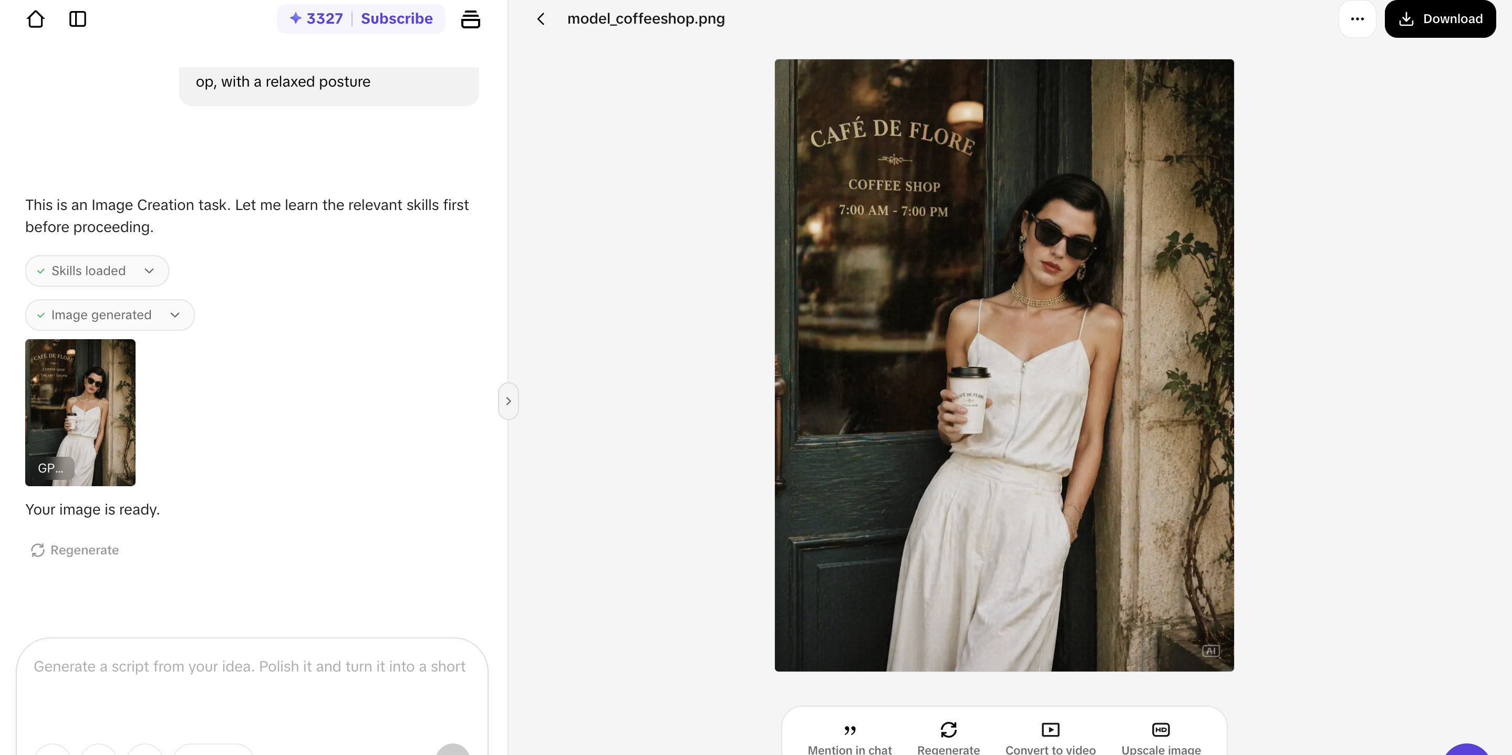1512x755 pixels.
Task: Open the generated coffee shop thumbnail
Action: [x=80, y=412]
